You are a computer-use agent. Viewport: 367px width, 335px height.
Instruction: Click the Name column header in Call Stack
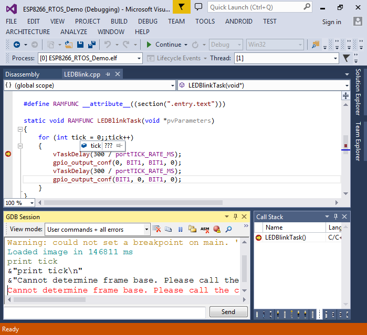pos(295,228)
